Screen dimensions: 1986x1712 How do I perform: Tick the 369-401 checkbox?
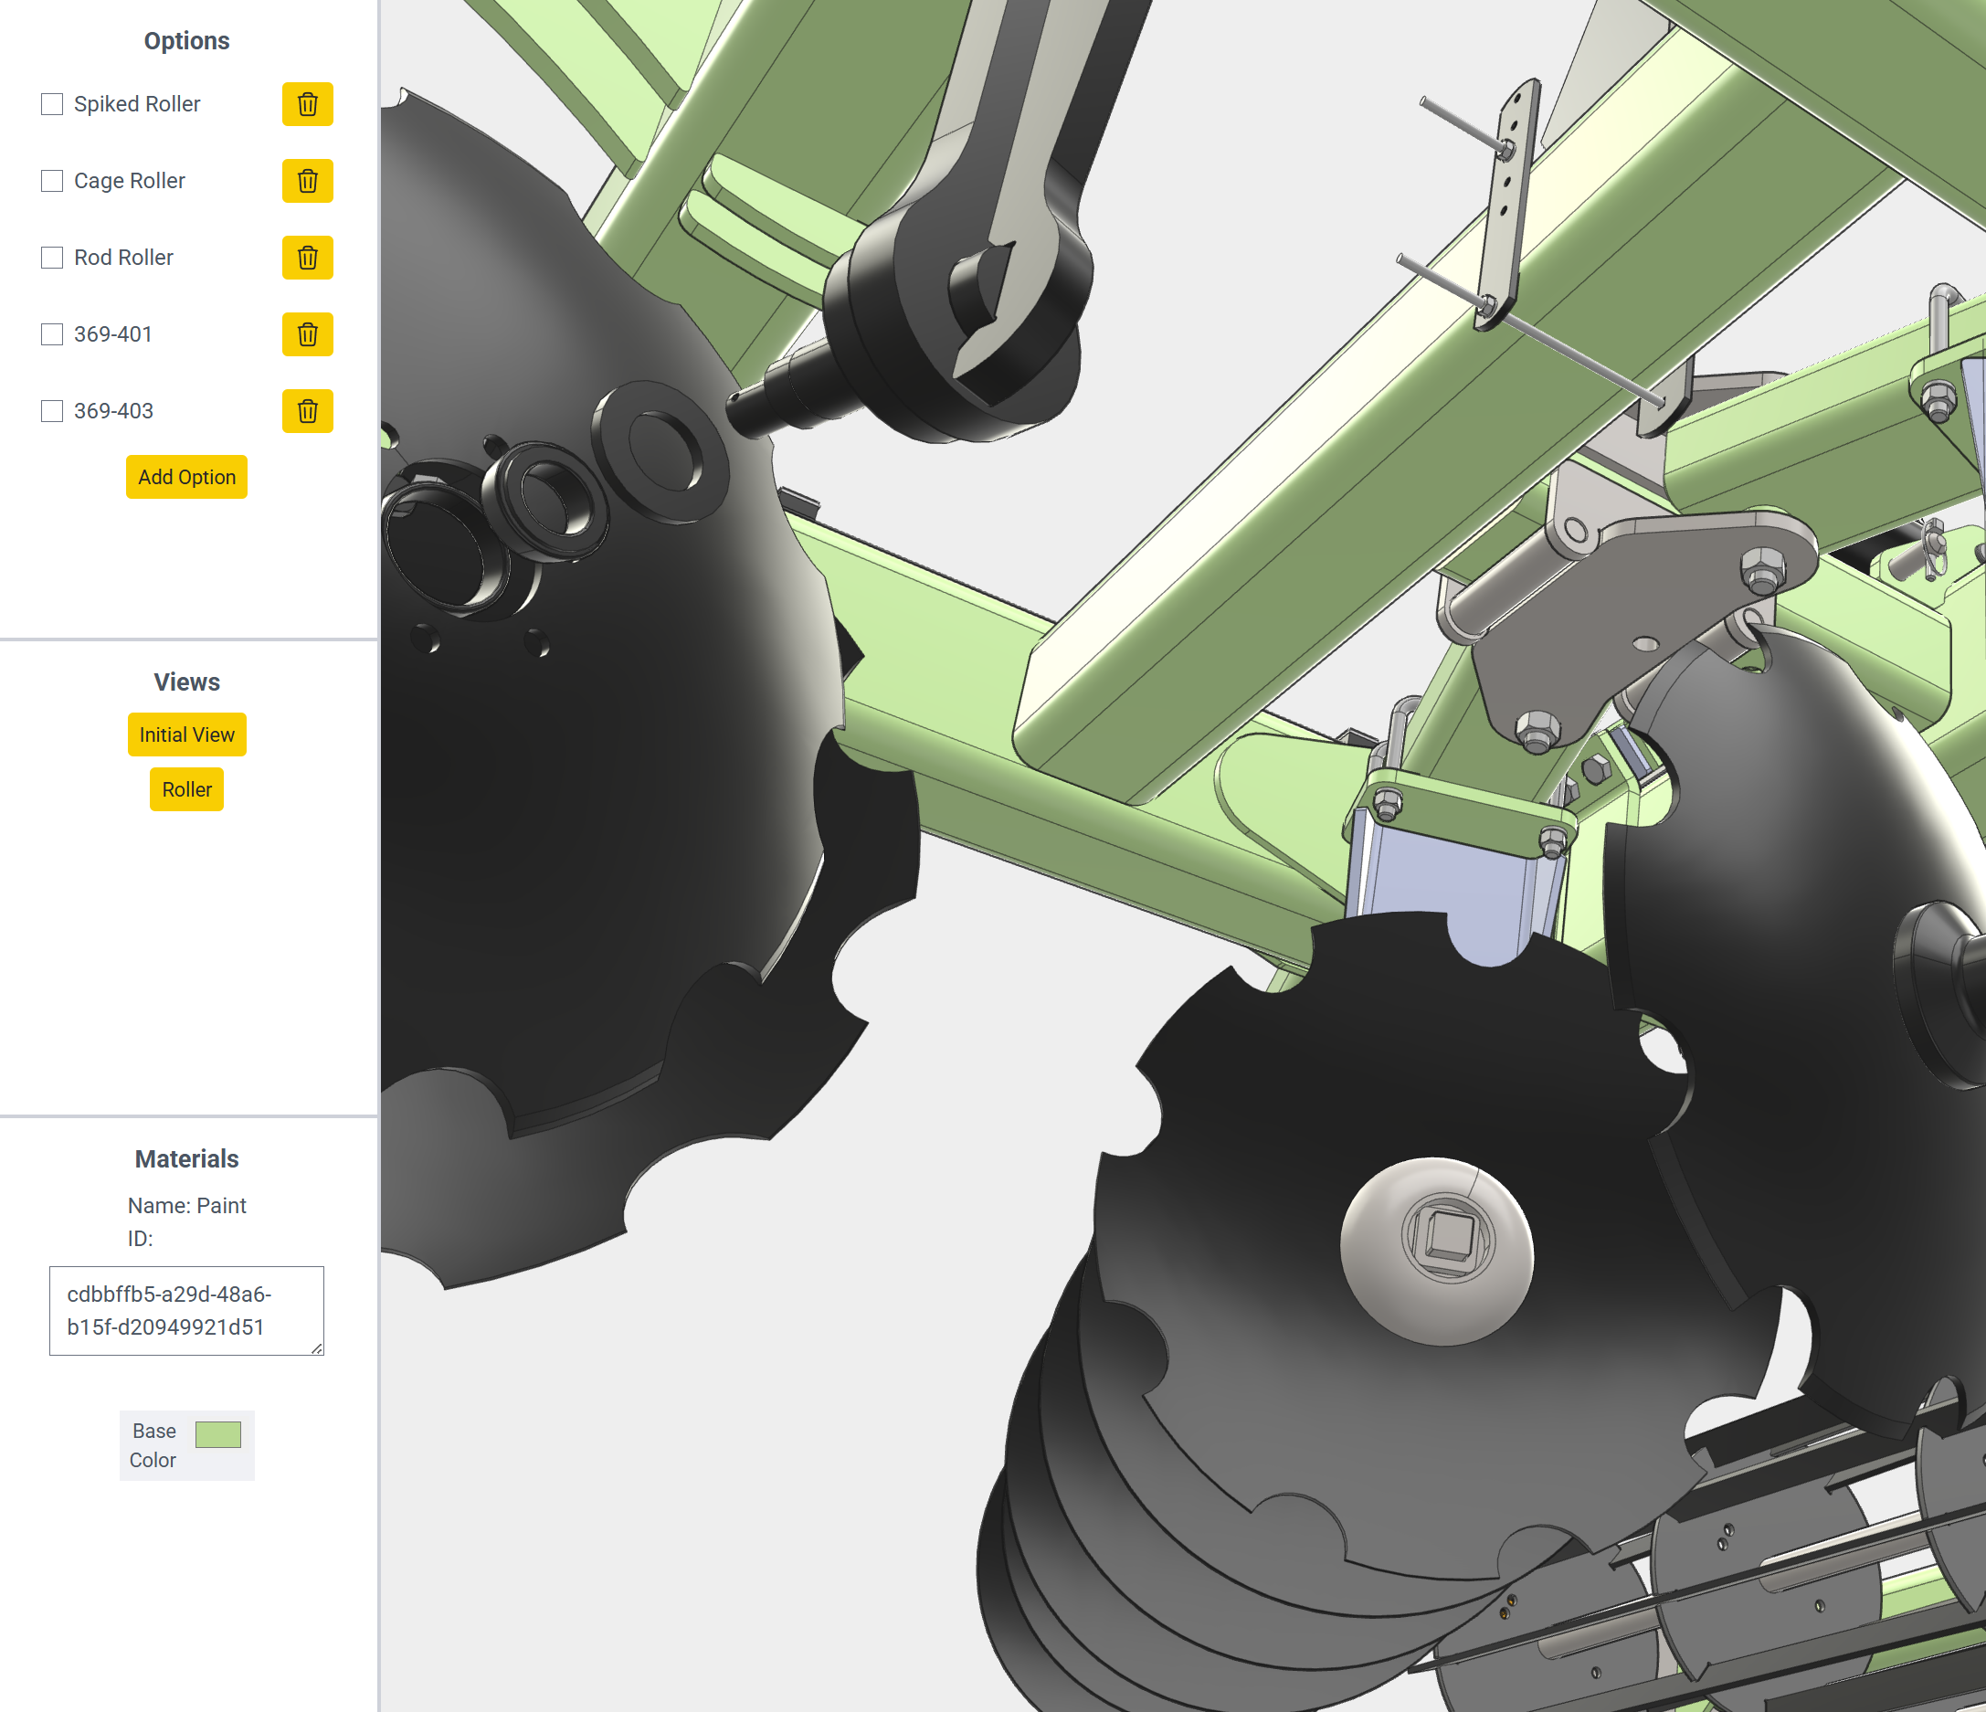coord(53,333)
